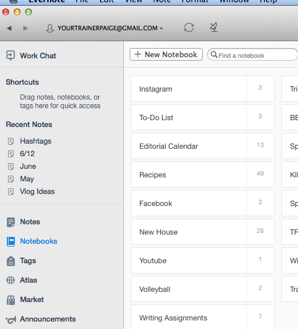
Task: Open the Help menu
Action: coord(268,1)
